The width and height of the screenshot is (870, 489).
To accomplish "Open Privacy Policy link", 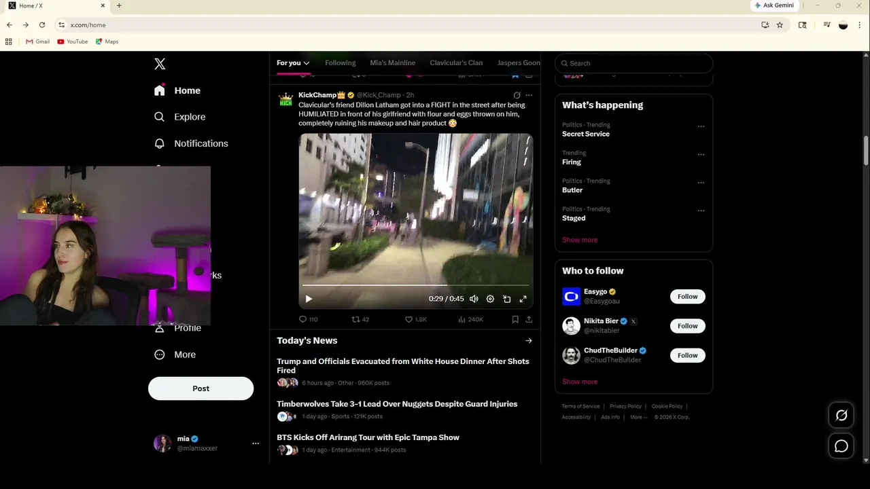I will click(625, 406).
